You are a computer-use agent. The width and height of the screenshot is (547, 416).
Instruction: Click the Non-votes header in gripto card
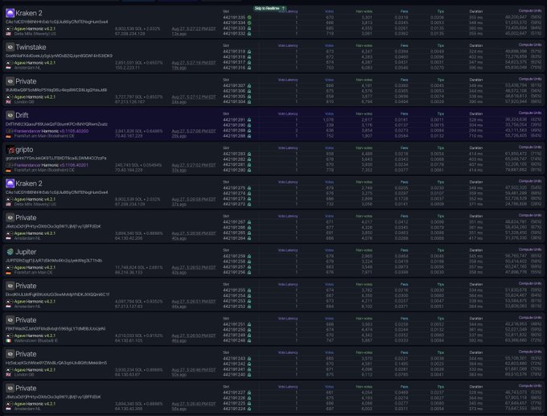[364, 148]
